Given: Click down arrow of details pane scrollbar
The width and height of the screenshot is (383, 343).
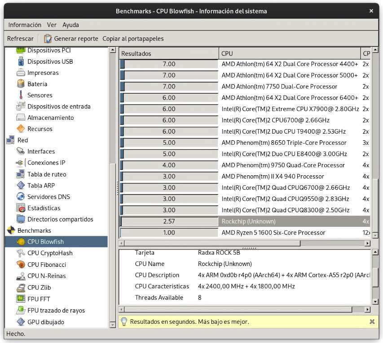Looking at the screenshot, I should (375, 302).
